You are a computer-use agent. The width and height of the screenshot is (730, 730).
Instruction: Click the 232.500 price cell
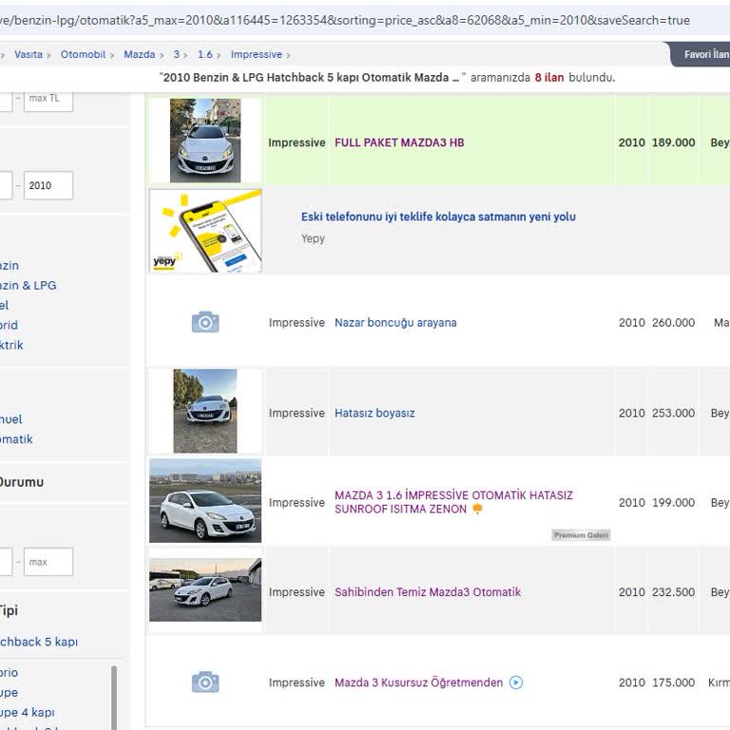tap(673, 592)
